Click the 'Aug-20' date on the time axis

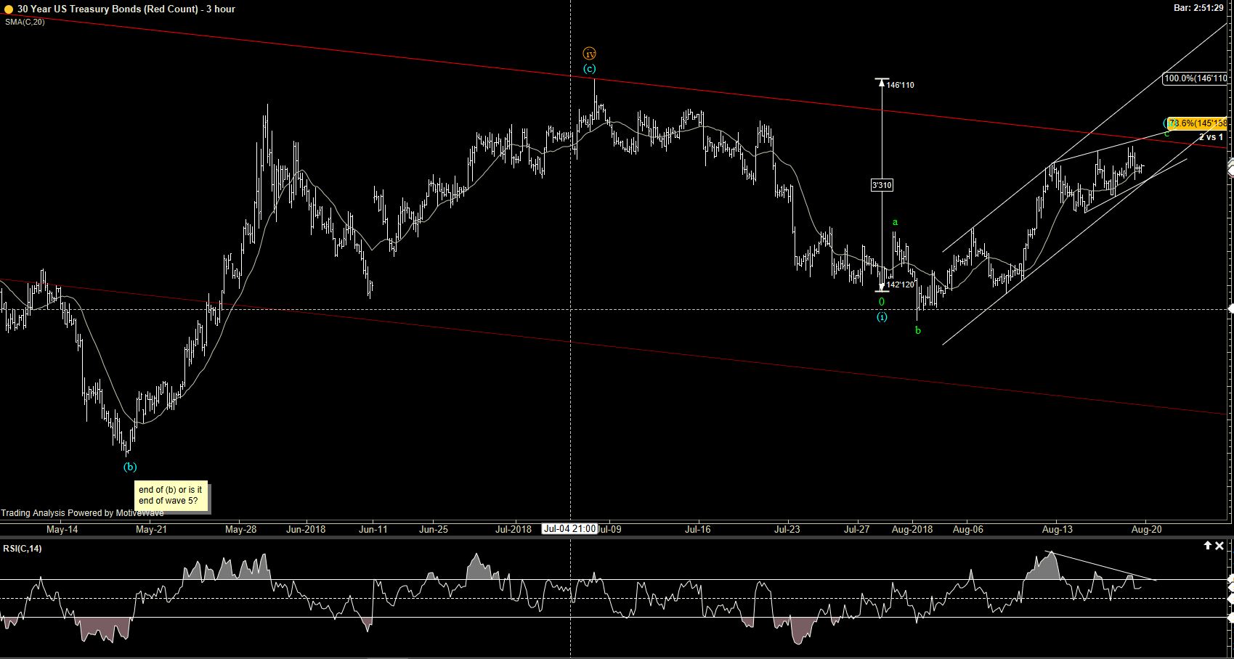point(1147,529)
